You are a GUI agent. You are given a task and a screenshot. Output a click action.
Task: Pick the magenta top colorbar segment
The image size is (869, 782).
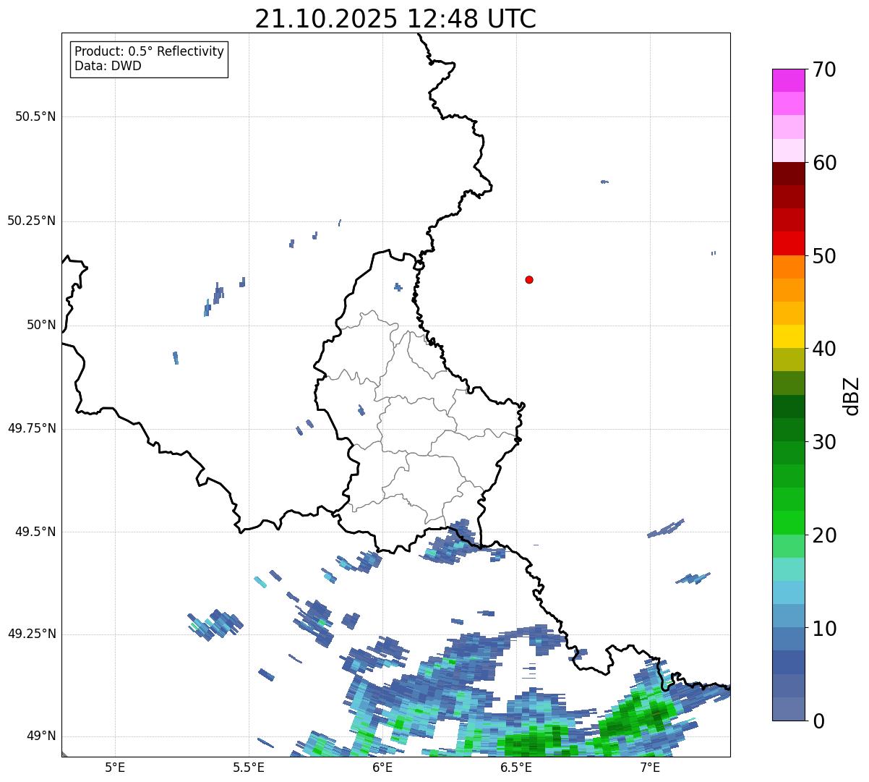[788, 80]
